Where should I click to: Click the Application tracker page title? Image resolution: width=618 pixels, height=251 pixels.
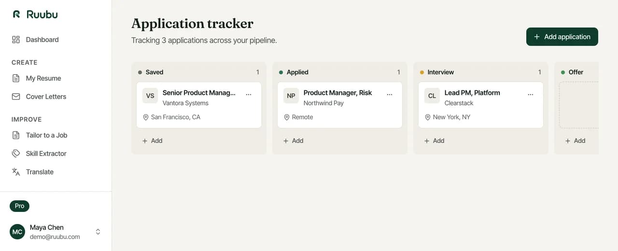[192, 24]
